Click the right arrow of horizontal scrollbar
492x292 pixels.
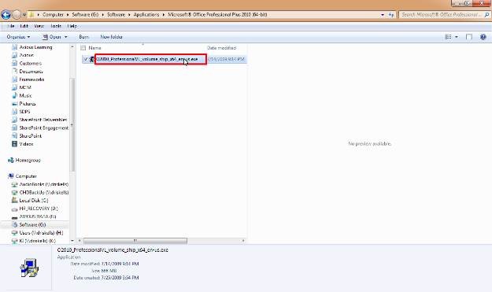tap(243, 241)
